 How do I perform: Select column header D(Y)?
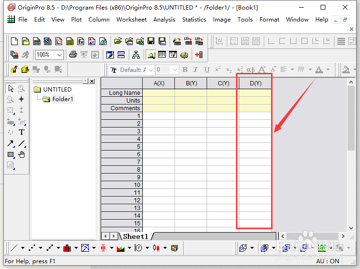tap(256, 83)
